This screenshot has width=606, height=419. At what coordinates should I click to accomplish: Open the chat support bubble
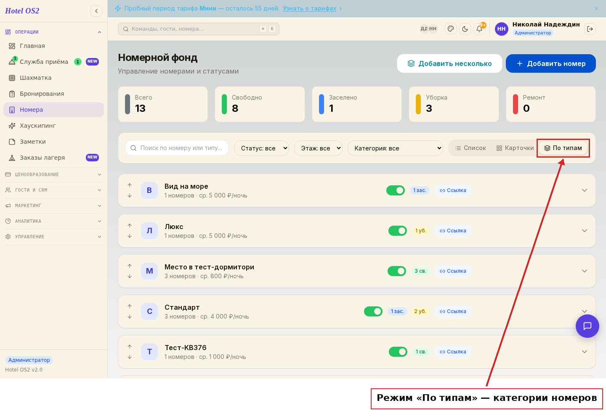click(x=587, y=326)
